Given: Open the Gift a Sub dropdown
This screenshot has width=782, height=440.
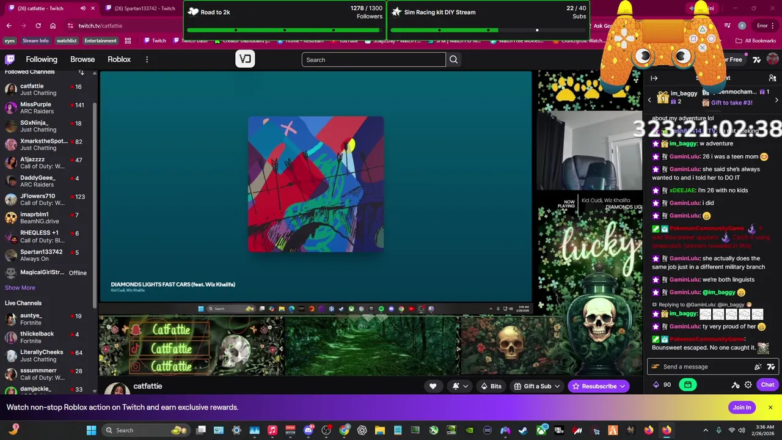Looking at the screenshot, I should coord(537,386).
